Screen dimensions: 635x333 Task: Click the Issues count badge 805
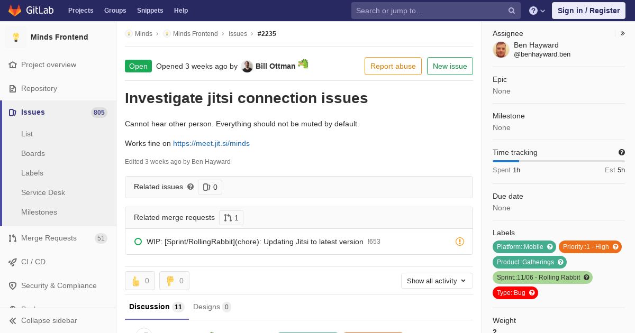[99, 113]
